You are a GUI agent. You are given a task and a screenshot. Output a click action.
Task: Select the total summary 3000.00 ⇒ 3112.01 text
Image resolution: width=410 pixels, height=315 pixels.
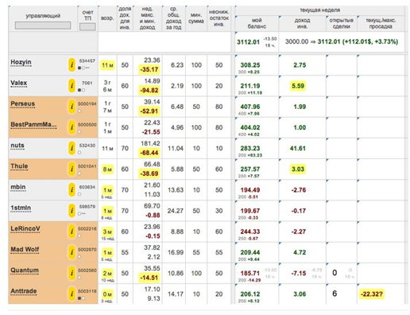342,41
